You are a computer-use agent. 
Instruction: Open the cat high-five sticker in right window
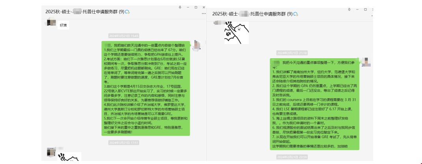[237, 33]
